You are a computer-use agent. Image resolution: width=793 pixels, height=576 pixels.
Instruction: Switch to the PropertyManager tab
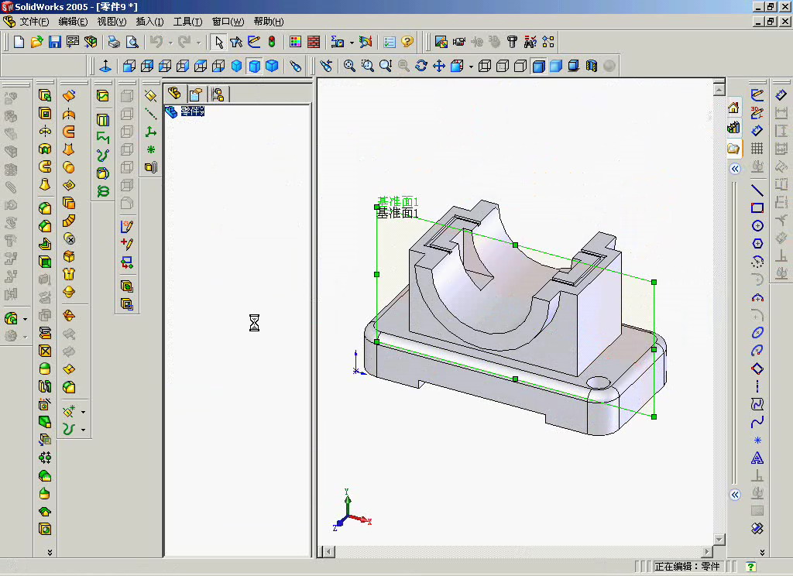click(x=196, y=94)
